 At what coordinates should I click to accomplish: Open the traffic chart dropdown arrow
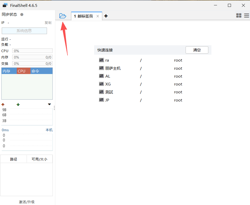(49, 104)
